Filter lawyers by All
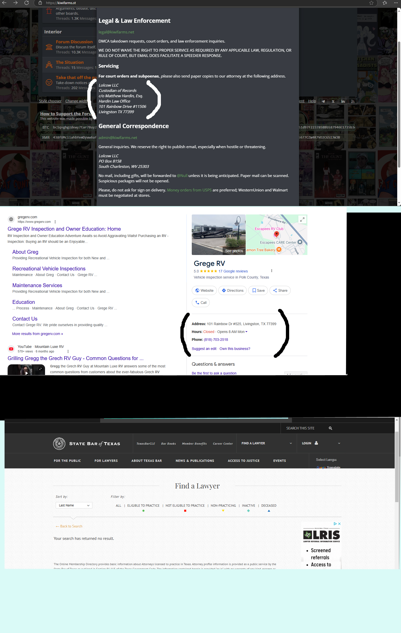Image resolution: width=401 pixels, height=633 pixels. (118, 505)
